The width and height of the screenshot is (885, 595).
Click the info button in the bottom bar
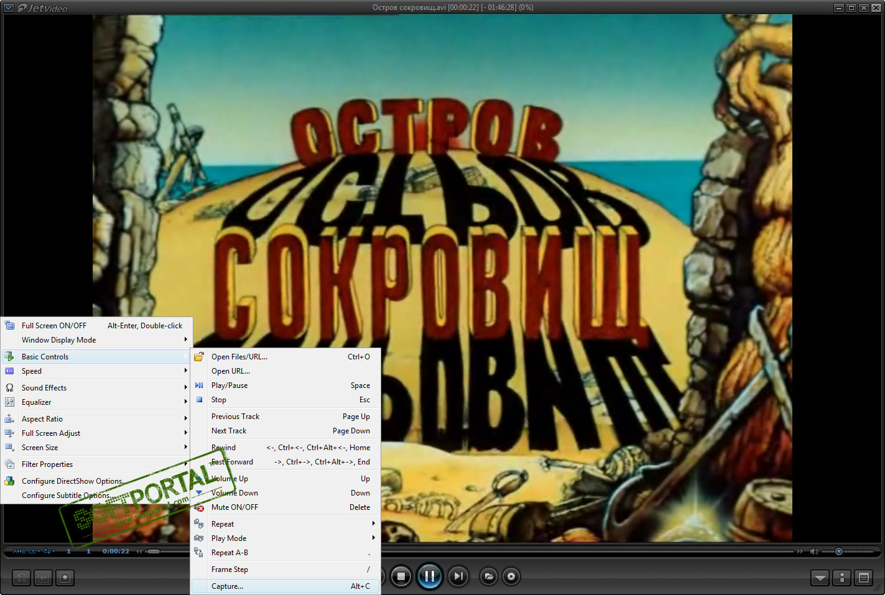(x=842, y=578)
